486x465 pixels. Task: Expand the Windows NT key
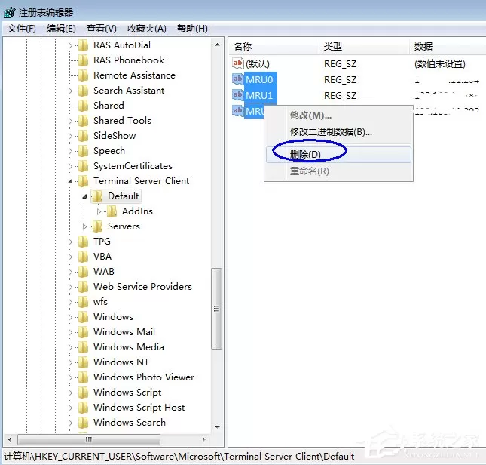click(70, 362)
